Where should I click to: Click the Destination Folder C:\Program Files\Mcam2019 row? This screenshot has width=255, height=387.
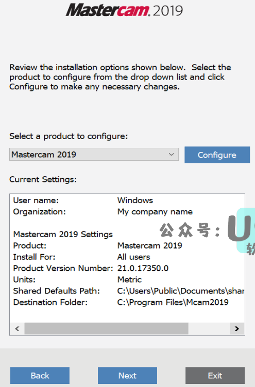point(121,302)
